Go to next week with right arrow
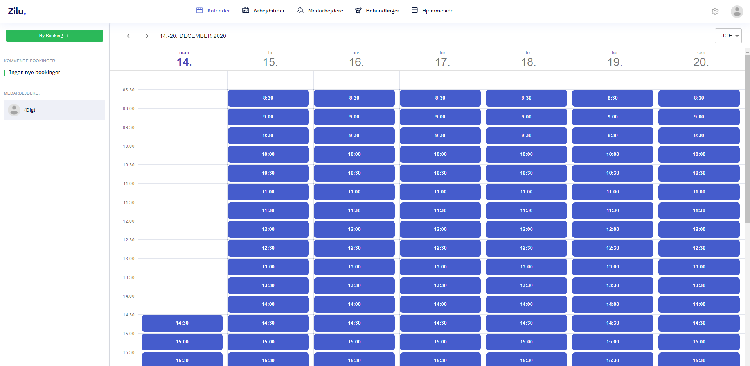 (147, 36)
